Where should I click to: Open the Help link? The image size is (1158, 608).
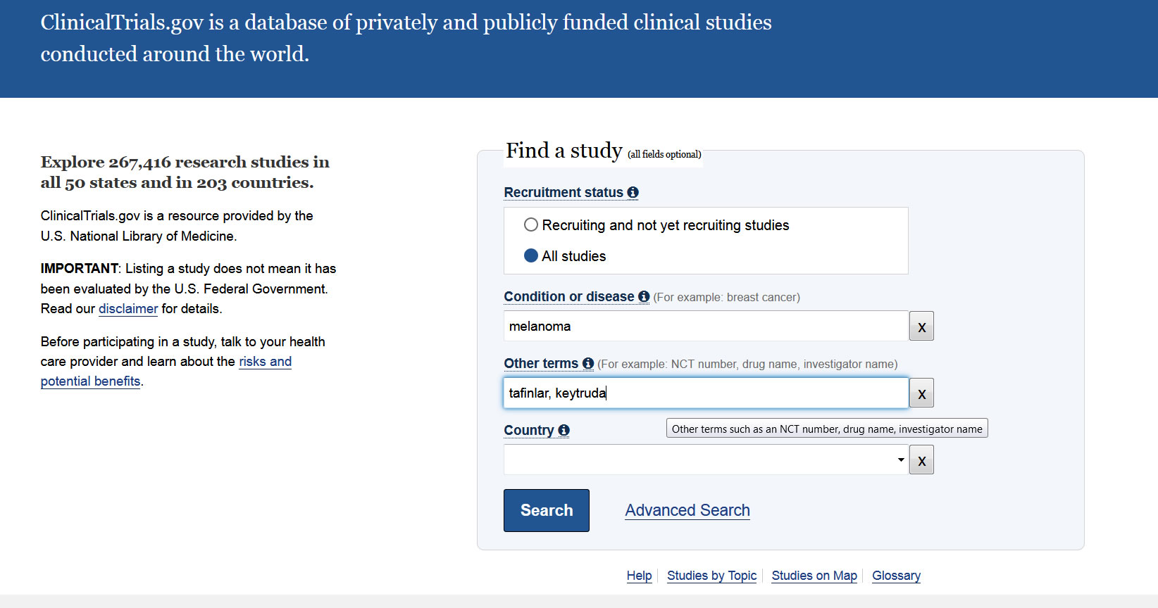pos(639,576)
